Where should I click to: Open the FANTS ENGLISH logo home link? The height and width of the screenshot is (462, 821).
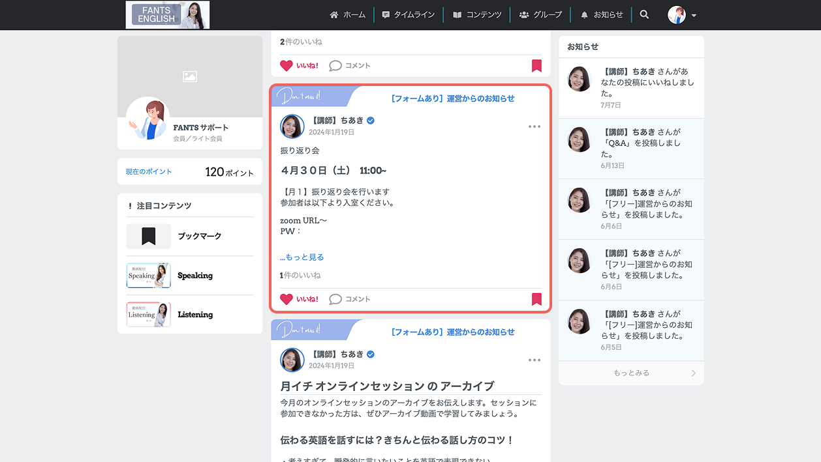click(168, 15)
